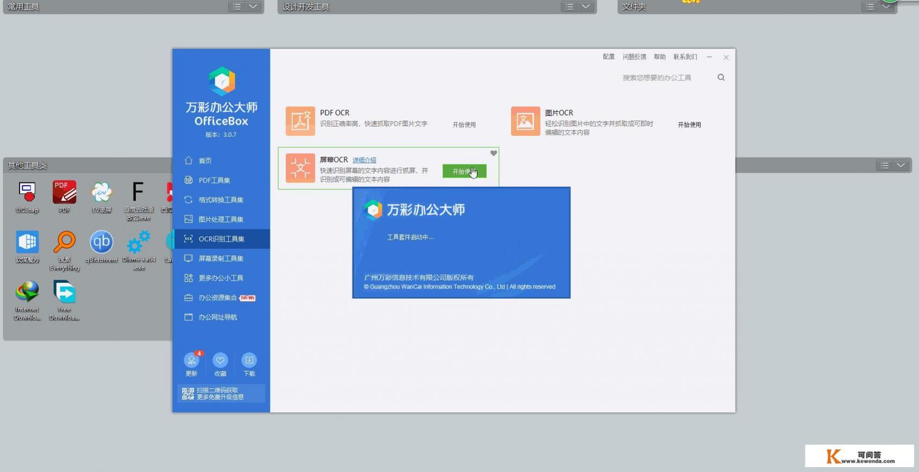919x472 pixels.
Task: Open 图片处理工具集 in the sidebar
Action: tap(222, 219)
